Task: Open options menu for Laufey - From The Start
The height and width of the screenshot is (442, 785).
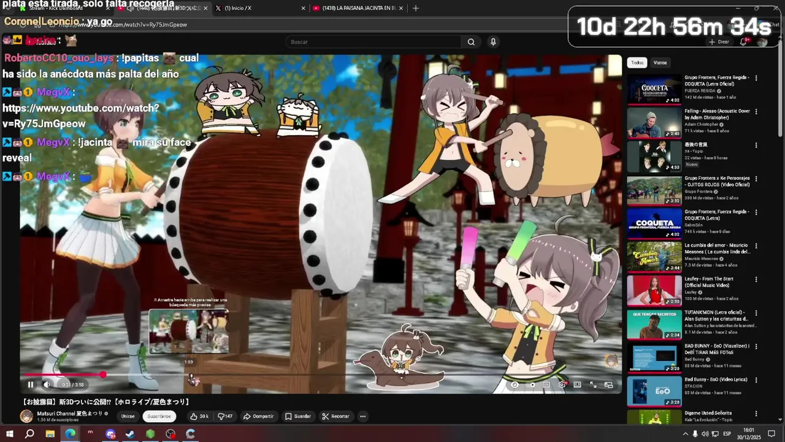Action: [x=756, y=279]
